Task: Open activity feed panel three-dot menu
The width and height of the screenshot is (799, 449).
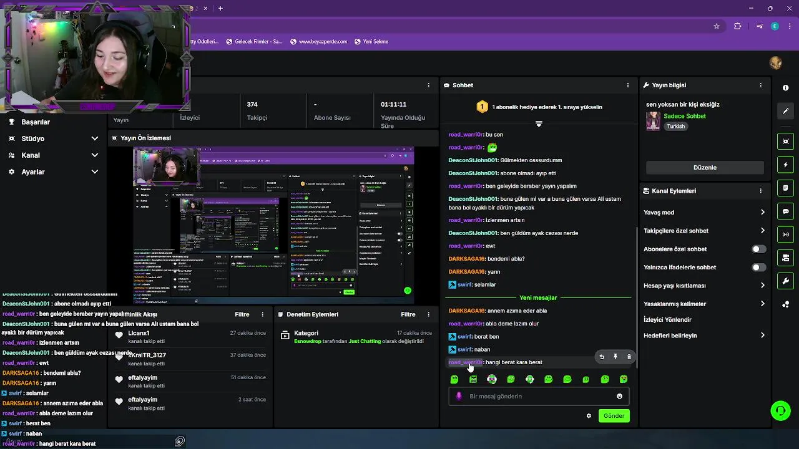Action: 262,314
